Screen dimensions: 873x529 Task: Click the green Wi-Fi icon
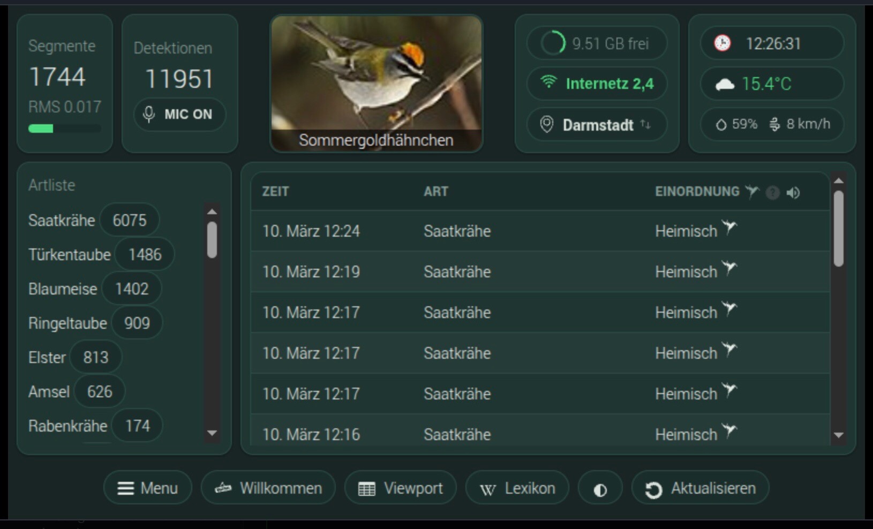pyautogui.click(x=548, y=82)
